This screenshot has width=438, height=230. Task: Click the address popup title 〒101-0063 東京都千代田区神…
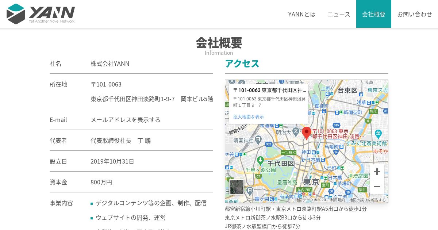coord(270,90)
